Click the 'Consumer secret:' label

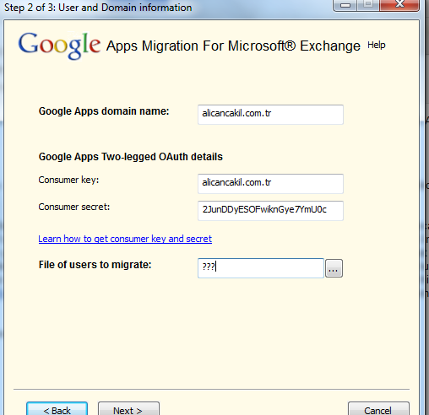74,207
